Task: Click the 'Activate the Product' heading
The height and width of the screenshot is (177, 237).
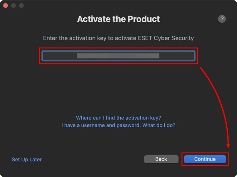Action: 119,19
